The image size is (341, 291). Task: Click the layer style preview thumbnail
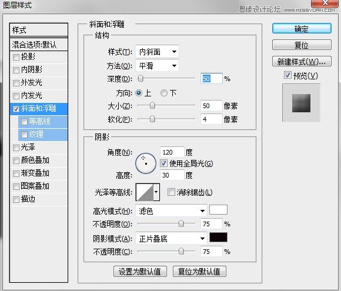[x=301, y=103]
